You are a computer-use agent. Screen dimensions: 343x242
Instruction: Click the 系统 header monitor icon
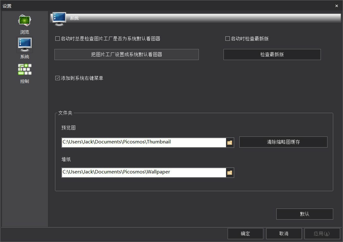coord(59,19)
